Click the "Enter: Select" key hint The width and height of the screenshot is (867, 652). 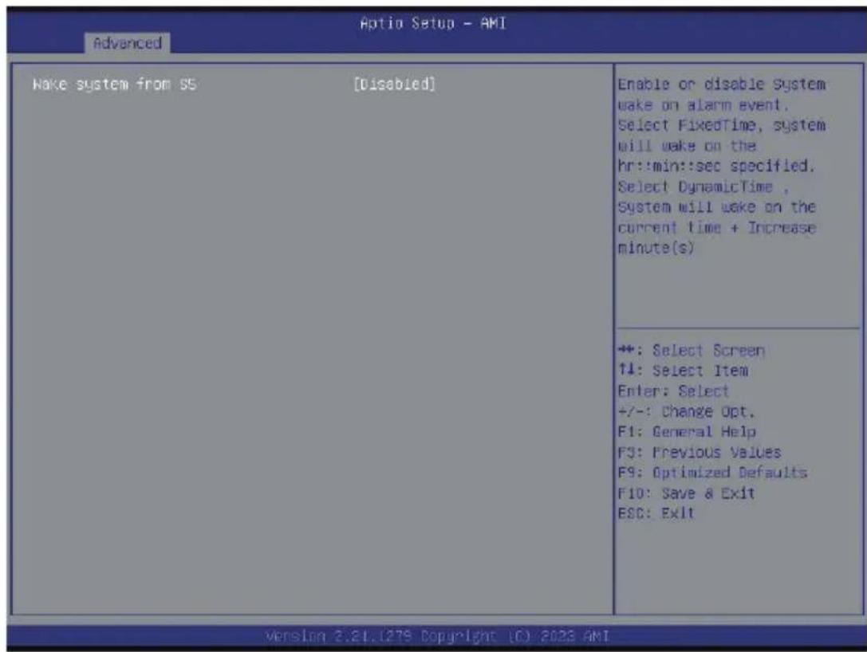pos(673,391)
